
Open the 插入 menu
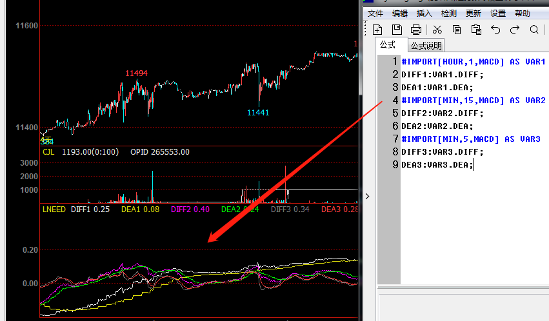(x=424, y=13)
